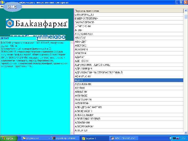Image resolution: width=188 pixels, height=141 pixels.
Task: Select АЛЕНДРОНАТ НАТРИЯ row
Action: pyautogui.click(x=129, y=107)
